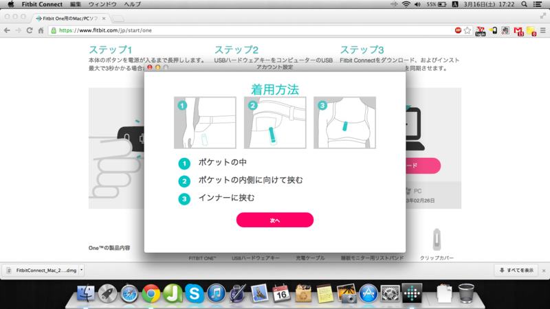Open the Gmail checker extension icon
The height and width of the screenshot is (309, 550).
(518, 31)
